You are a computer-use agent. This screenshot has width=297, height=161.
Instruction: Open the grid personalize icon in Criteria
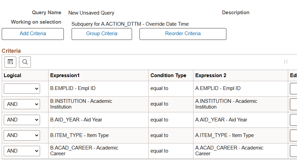point(11,62)
